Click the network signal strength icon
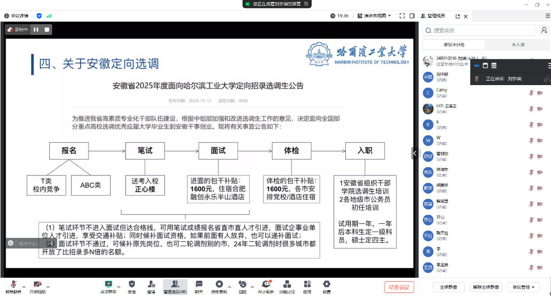551x297 pixels. click(49, 16)
